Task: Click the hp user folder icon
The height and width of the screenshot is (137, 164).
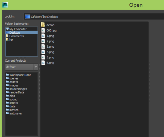Action: point(7,40)
